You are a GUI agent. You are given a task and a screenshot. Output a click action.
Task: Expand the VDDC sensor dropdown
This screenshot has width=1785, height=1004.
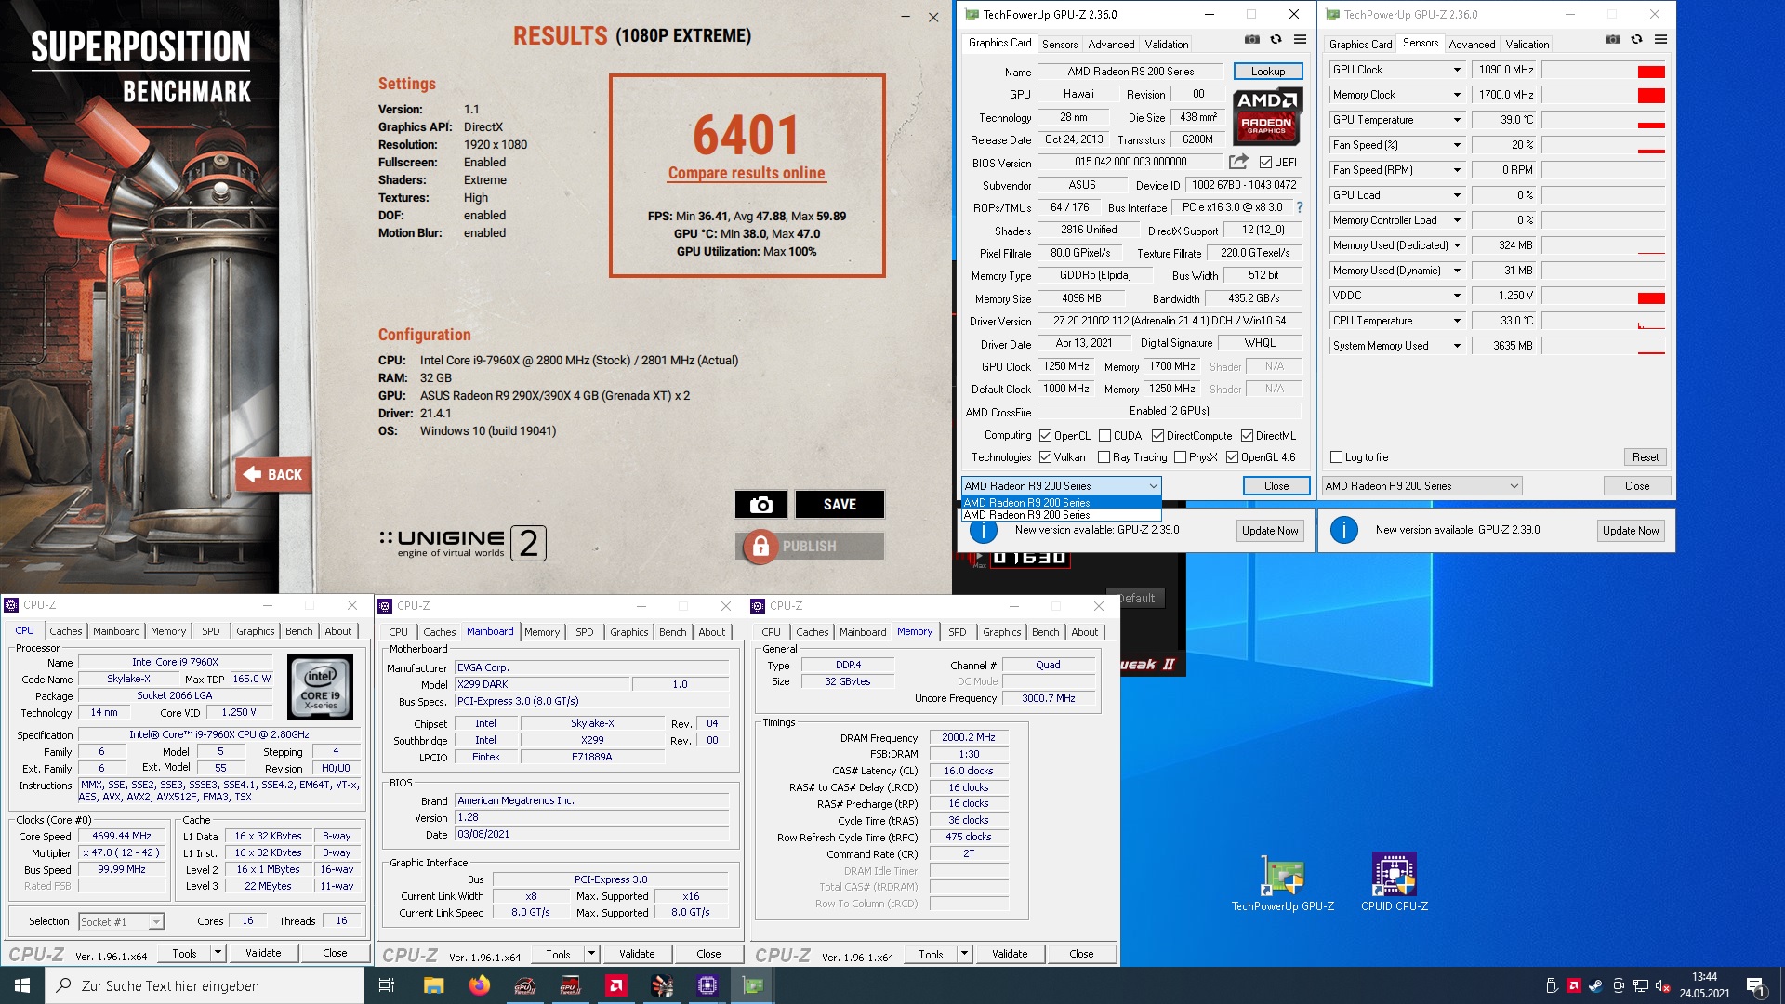tap(1457, 296)
